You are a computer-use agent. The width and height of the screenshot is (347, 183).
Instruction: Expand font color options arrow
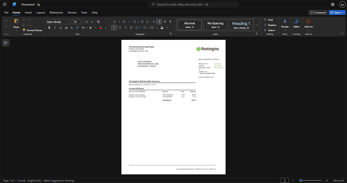point(106,27)
